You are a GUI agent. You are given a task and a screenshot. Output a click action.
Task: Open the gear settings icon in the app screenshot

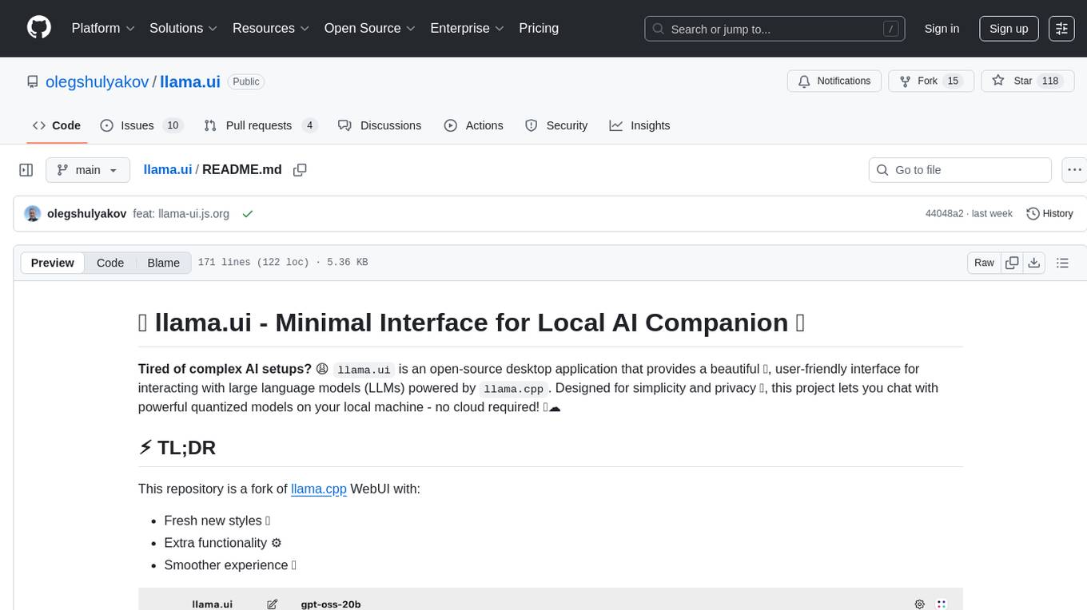(919, 604)
